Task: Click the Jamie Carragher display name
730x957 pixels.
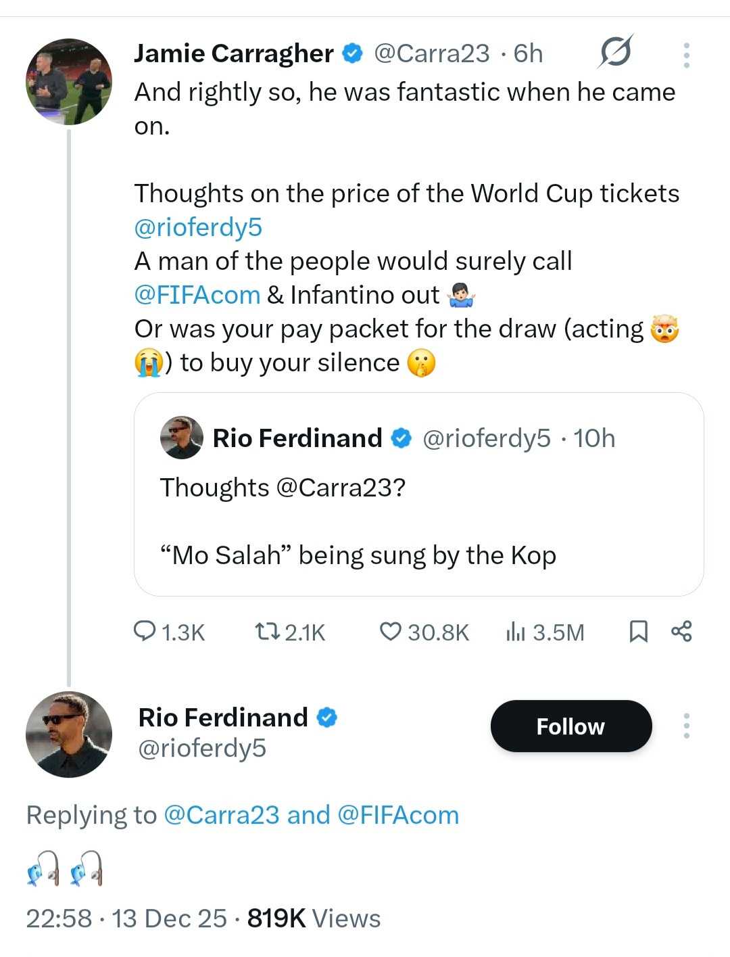Action: pos(233,53)
